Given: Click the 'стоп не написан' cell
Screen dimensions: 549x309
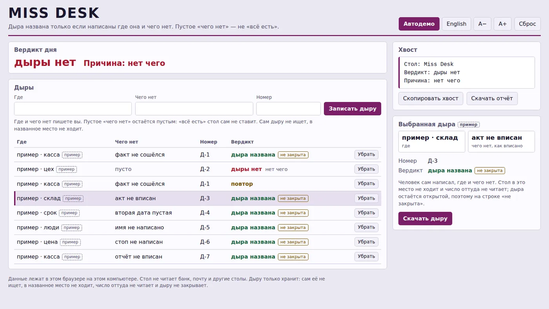Looking at the screenshot, I should pyautogui.click(x=139, y=242).
